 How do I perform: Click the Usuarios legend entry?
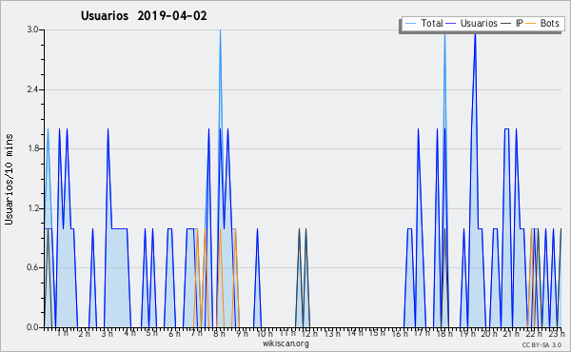[472, 23]
